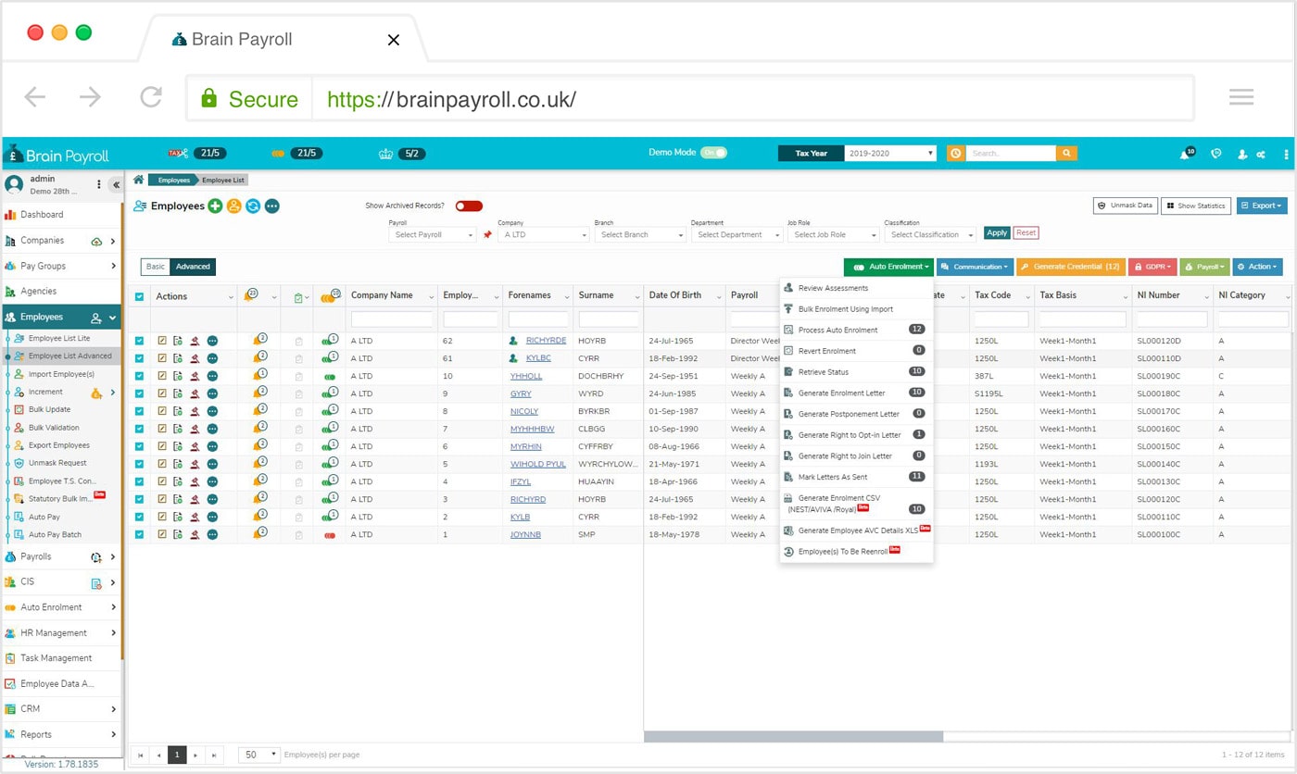
Task: Toggle the select-all checkbox in the table header
Action: click(140, 296)
